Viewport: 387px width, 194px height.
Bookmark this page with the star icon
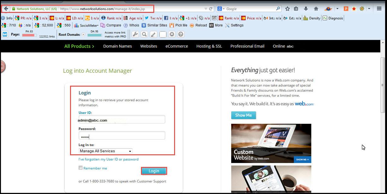point(287,9)
